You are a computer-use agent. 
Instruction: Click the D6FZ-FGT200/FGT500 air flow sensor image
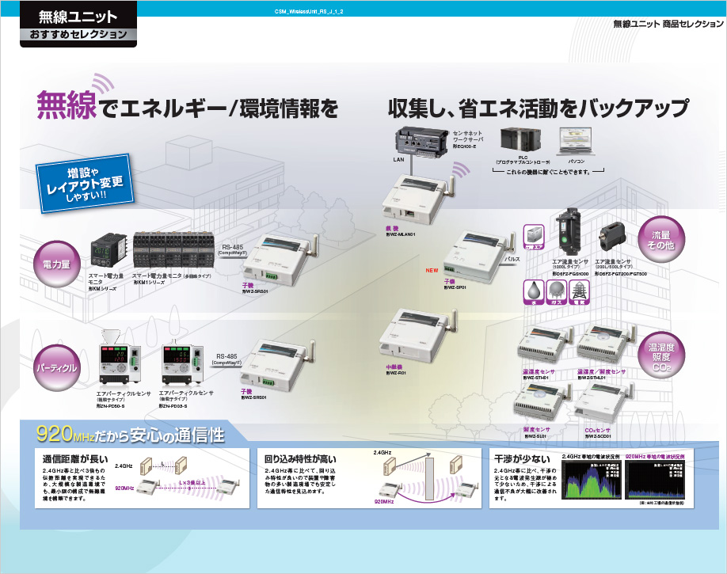coord(613,238)
